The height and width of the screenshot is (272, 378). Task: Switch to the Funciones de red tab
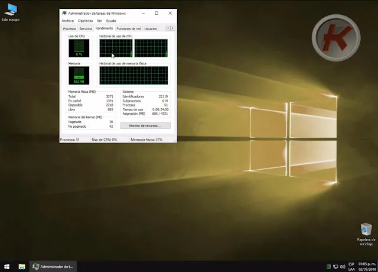coord(129,29)
